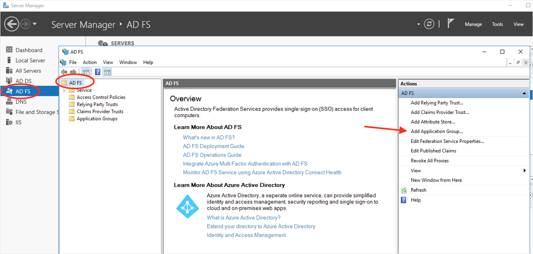Click the IIS role icon in sidebar
The image size is (533, 254).
pyautogui.click(x=9, y=122)
